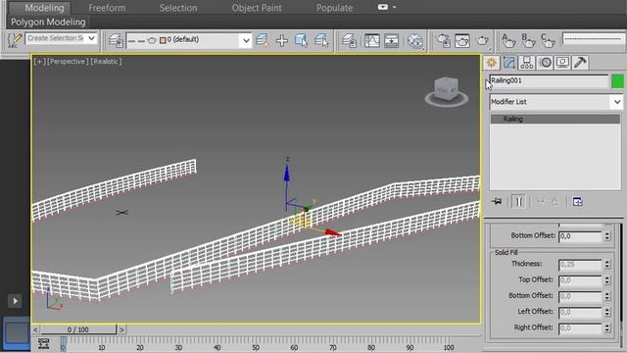Open the [Perspective] viewport view menu
Image resolution: width=627 pixels, height=353 pixels.
(68, 61)
